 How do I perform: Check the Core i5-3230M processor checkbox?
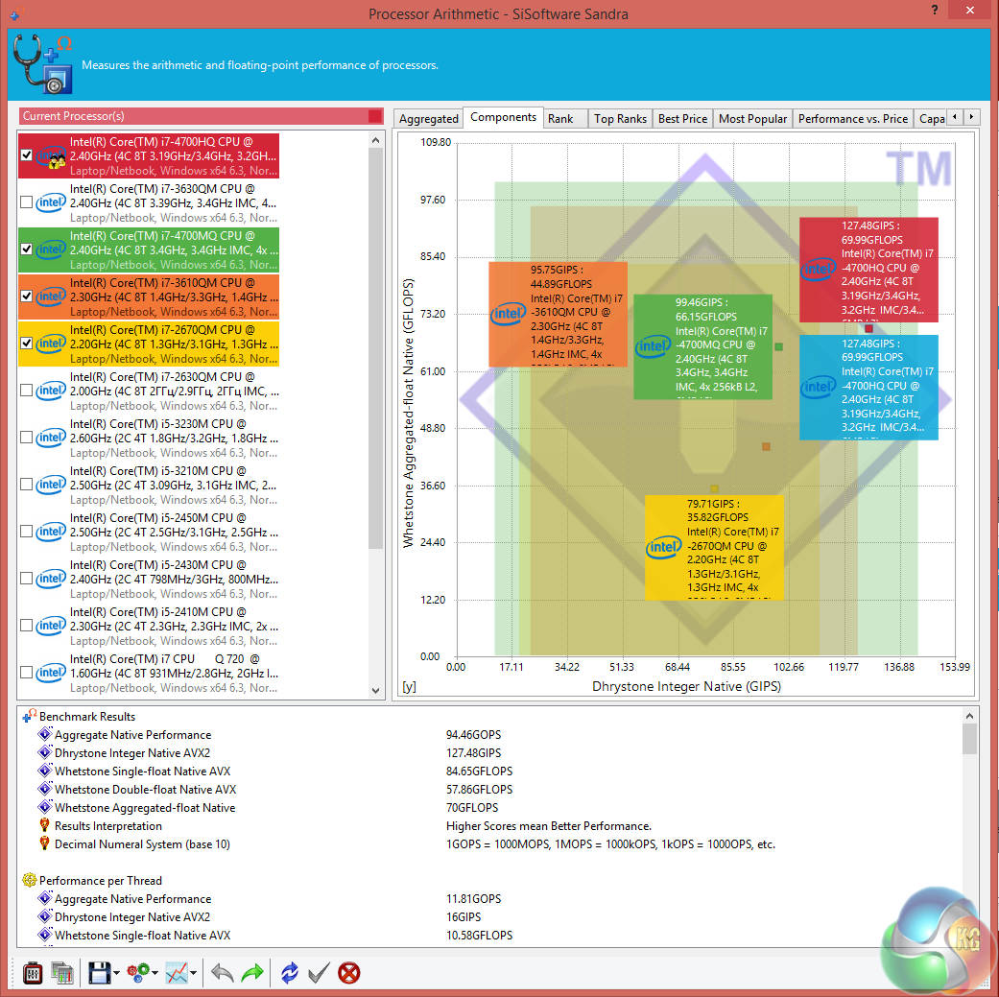(26, 438)
